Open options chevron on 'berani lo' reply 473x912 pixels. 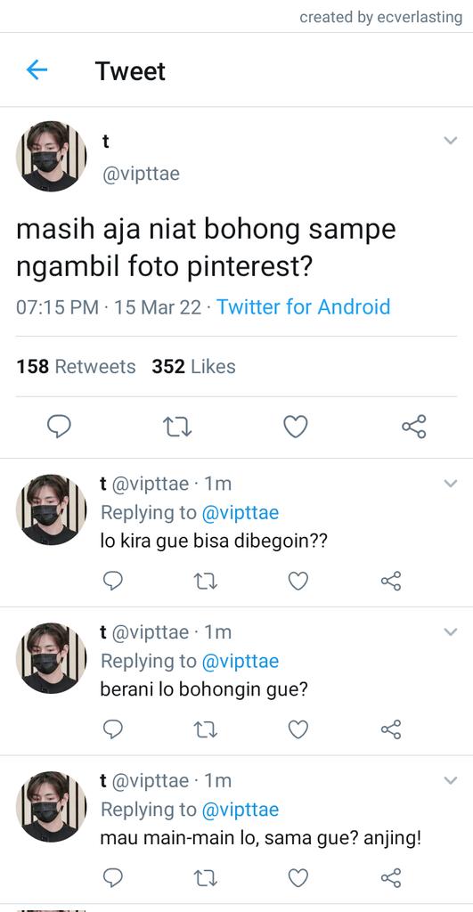(451, 631)
